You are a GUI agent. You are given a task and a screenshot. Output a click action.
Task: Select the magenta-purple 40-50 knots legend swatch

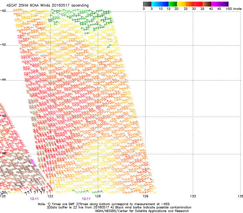(x=220, y=4)
